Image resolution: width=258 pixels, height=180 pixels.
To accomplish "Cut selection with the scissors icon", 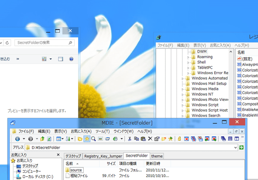I will (x=130, y=139).
